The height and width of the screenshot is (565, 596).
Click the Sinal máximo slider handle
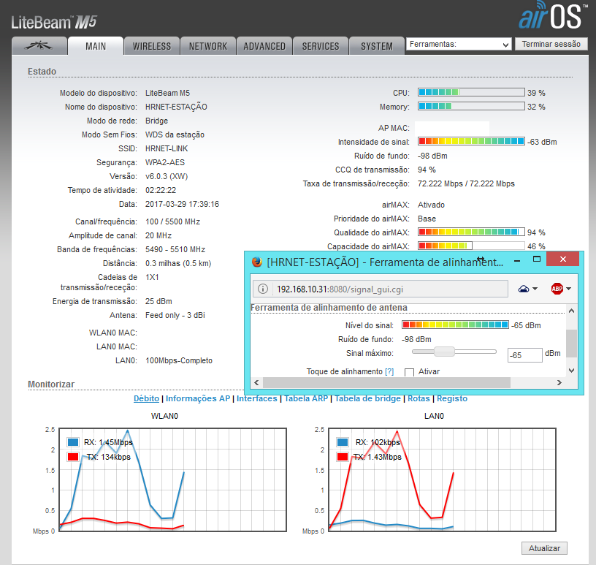point(444,352)
